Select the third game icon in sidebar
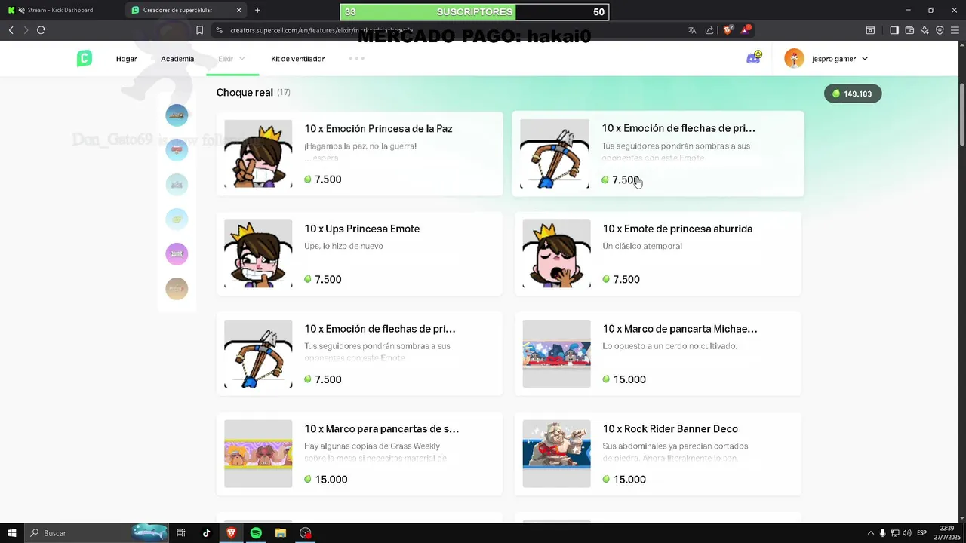 click(x=177, y=185)
